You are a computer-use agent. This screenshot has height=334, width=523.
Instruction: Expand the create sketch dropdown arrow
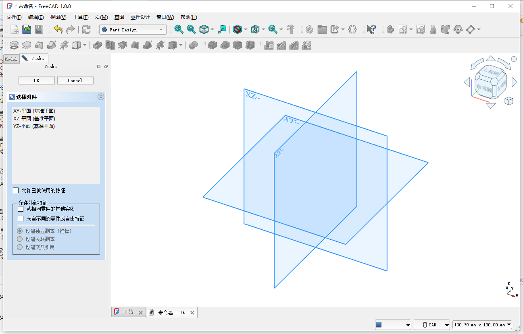pyautogui.click(x=411, y=29)
